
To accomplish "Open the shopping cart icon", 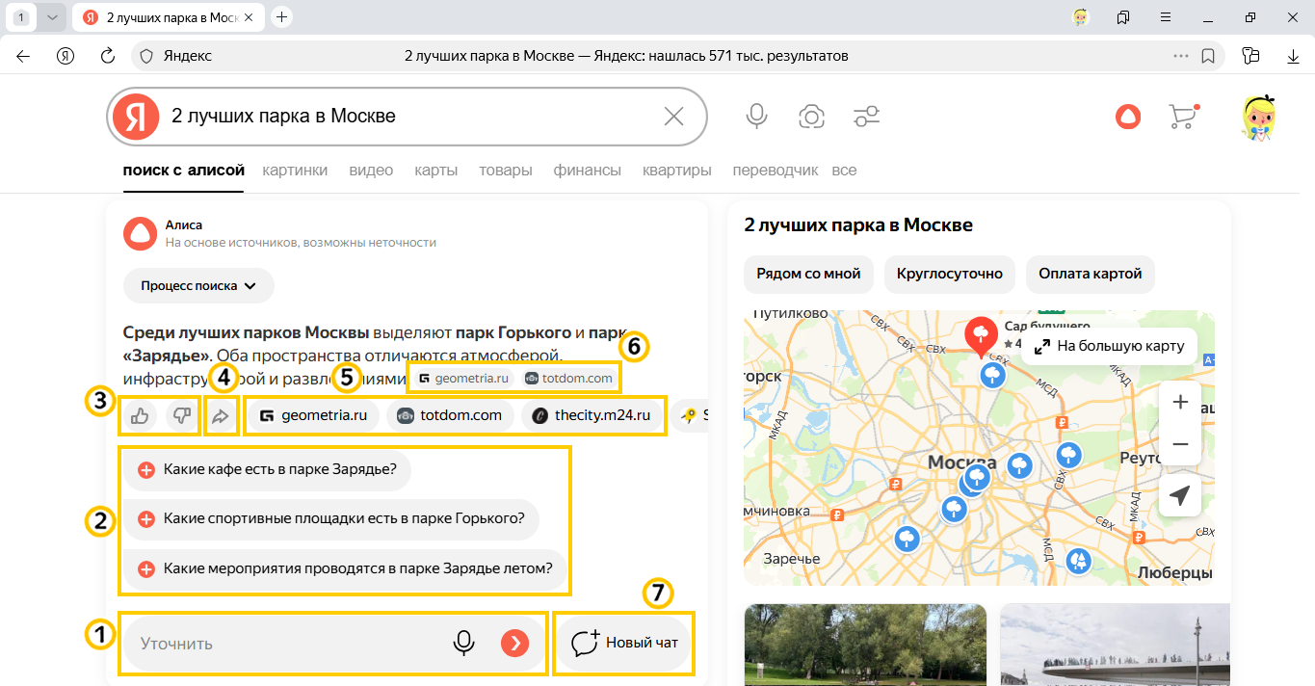I will click(x=1181, y=117).
